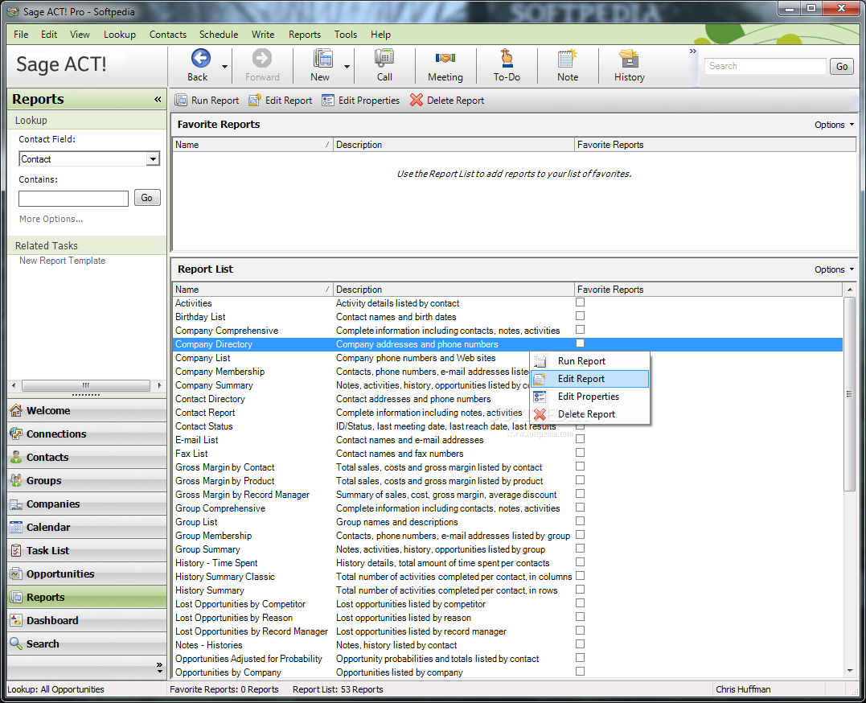Open Connections from the navigation bar
Image resolution: width=866 pixels, height=703 pixels.
(87, 434)
